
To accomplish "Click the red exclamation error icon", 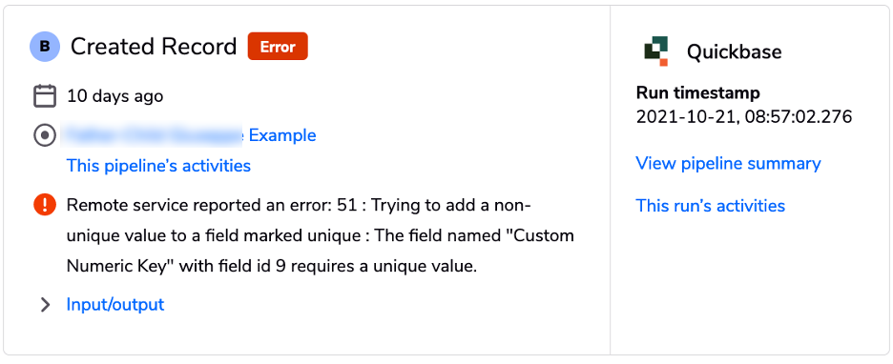I will pos(45,205).
